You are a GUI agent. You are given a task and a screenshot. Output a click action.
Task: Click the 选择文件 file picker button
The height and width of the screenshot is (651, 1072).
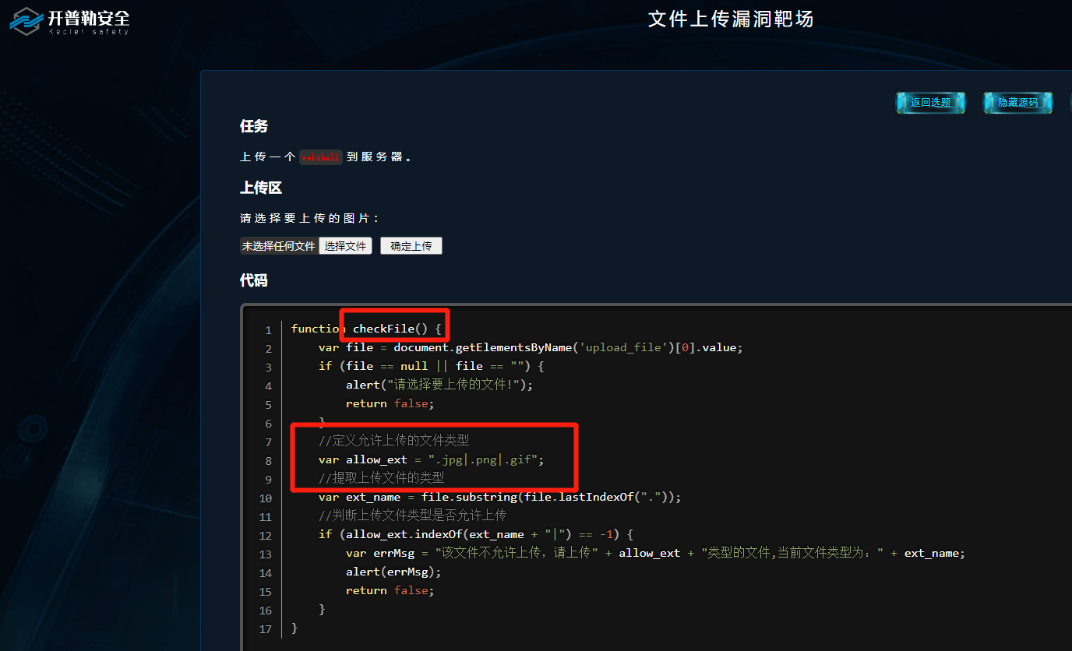pyautogui.click(x=345, y=245)
